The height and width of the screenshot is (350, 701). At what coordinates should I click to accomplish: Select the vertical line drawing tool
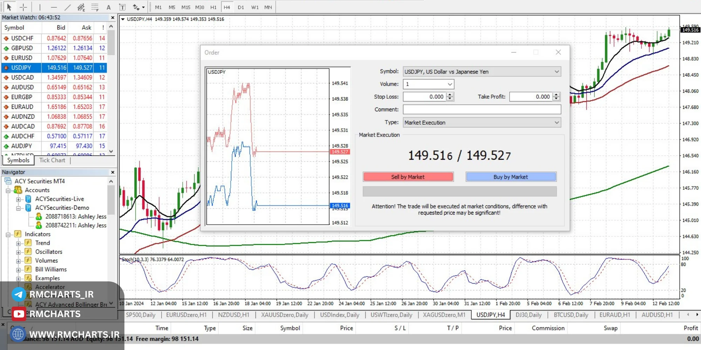(x=40, y=7)
